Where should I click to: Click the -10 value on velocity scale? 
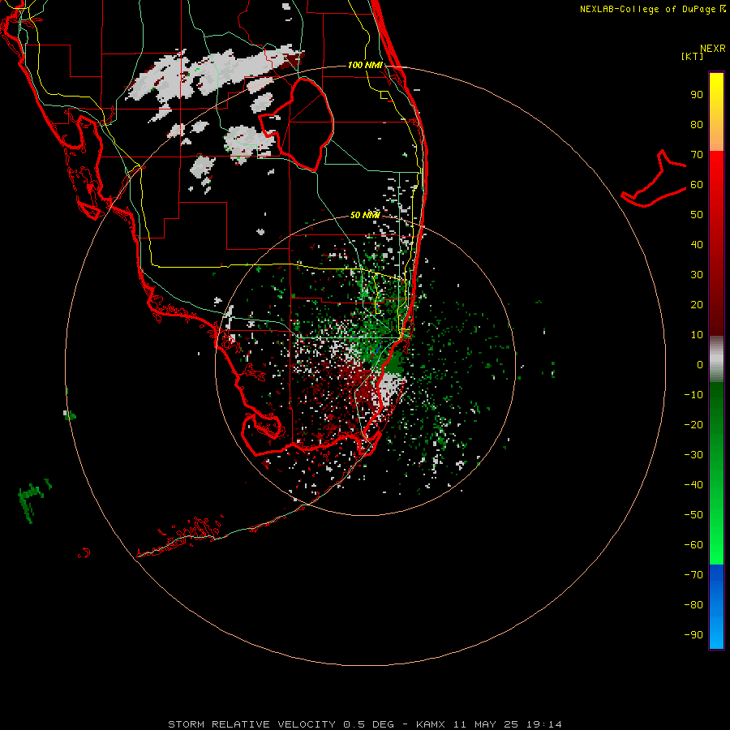693,395
